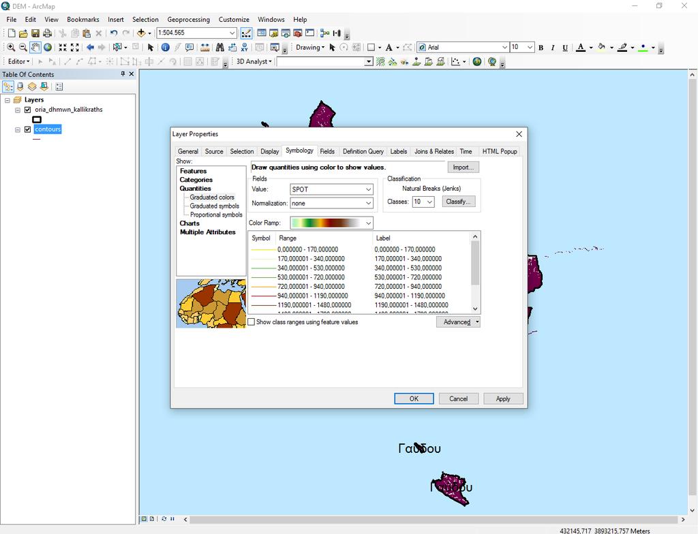Collapse the contours layer legend
Image resolution: width=698 pixels, height=534 pixels.
point(18,129)
